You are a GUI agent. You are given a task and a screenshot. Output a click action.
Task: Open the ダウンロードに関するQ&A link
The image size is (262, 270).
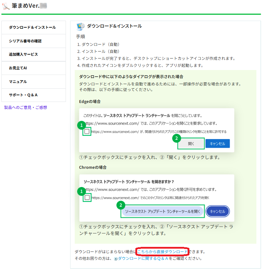coord(143,258)
